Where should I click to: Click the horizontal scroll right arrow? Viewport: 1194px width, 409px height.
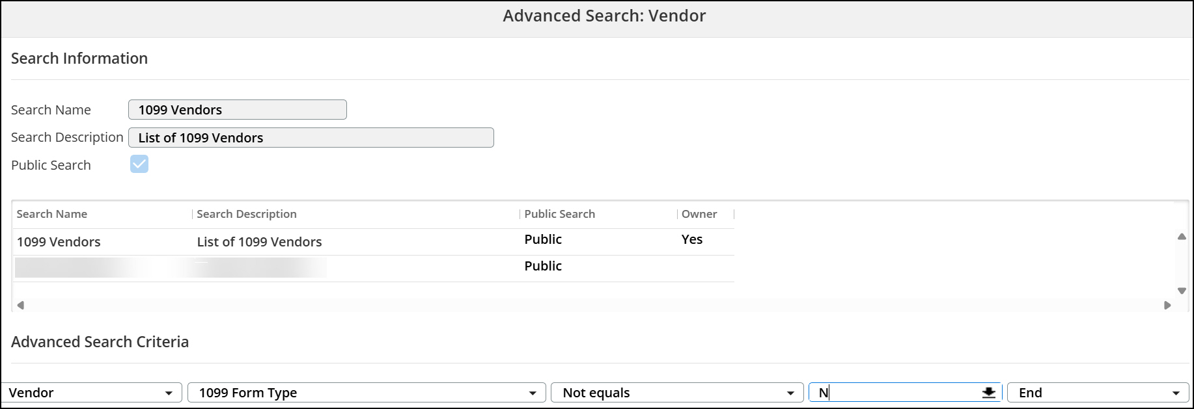point(1167,305)
